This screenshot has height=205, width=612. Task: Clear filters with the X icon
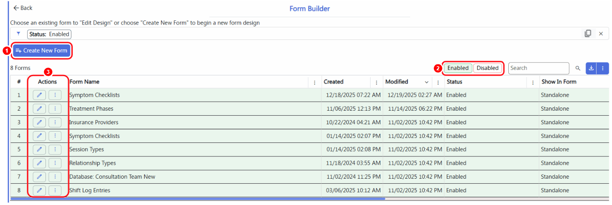(601, 34)
